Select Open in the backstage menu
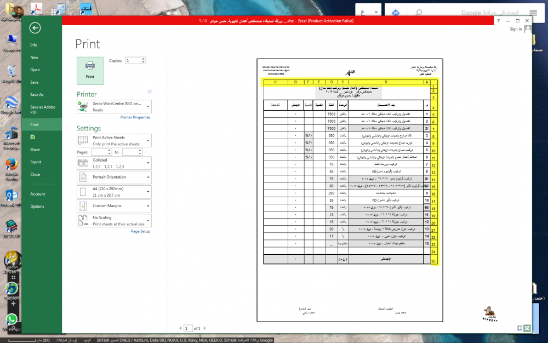This screenshot has height=343, width=548. point(35,70)
